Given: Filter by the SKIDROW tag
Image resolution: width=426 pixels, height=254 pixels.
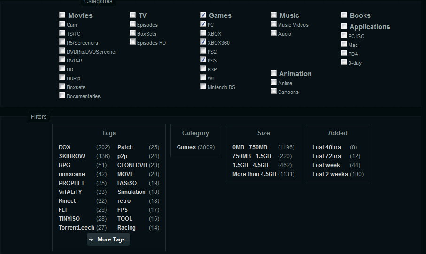Looking at the screenshot, I should click(x=72, y=156).
